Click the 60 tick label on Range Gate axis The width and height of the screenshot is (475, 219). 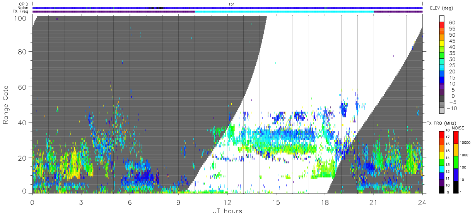tap(22, 87)
